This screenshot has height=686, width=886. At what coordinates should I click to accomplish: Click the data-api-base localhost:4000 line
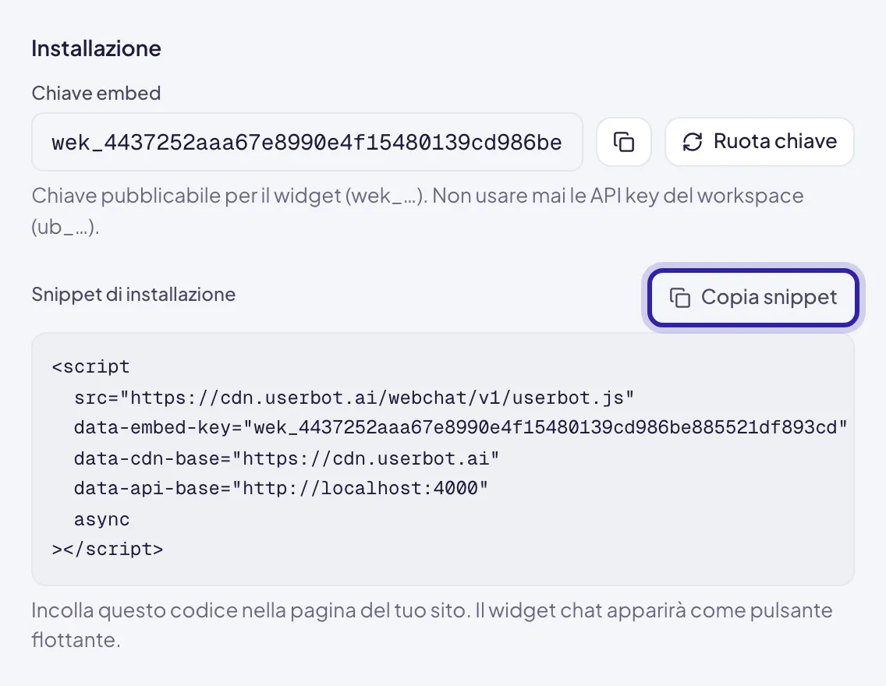click(x=281, y=488)
